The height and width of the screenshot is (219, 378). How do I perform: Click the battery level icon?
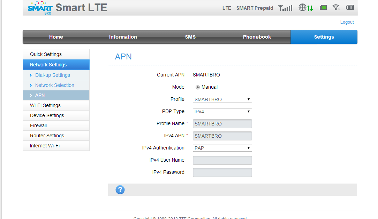point(350,7)
